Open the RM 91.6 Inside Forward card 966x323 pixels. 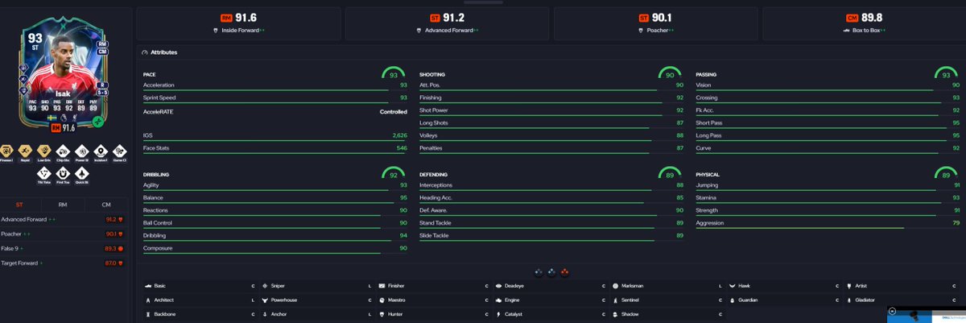[238, 23]
